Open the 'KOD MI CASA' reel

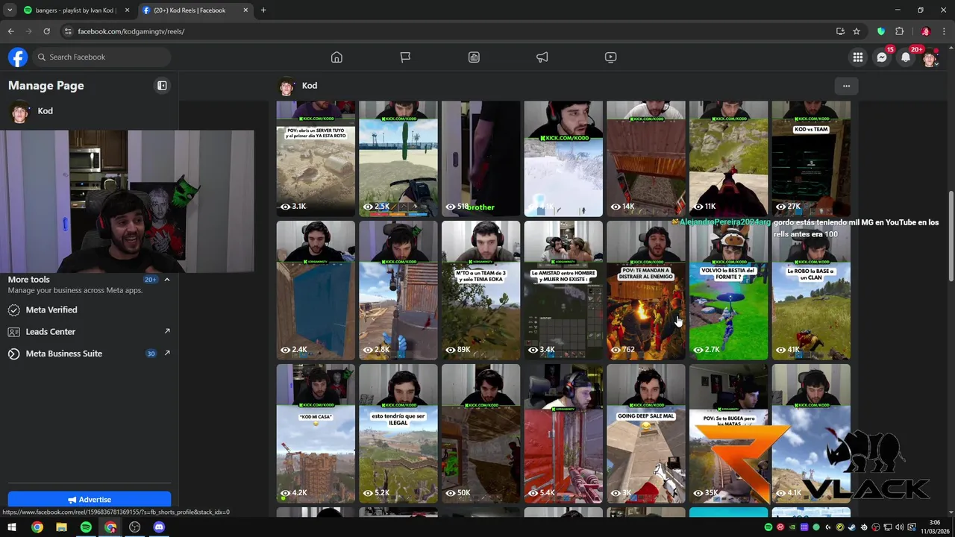coord(316,433)
